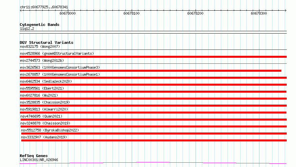
Task: Open variant esv2744573 (Wong2012b) label
Action: click(42, 60)
